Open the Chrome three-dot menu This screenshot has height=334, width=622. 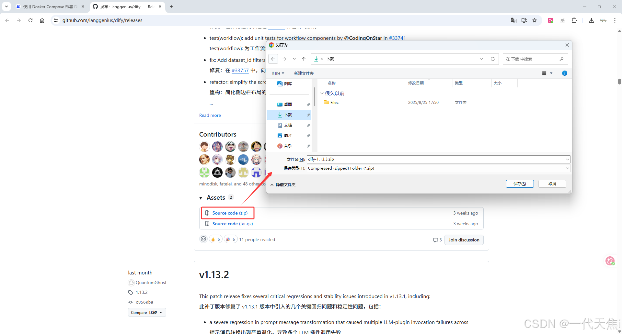(x=615, y=20)
